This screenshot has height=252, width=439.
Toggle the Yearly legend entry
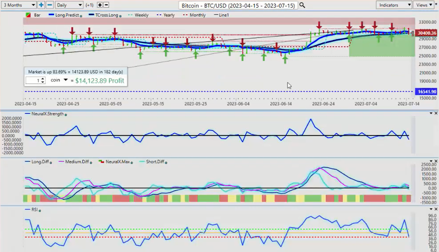click(x=166, y=15)
